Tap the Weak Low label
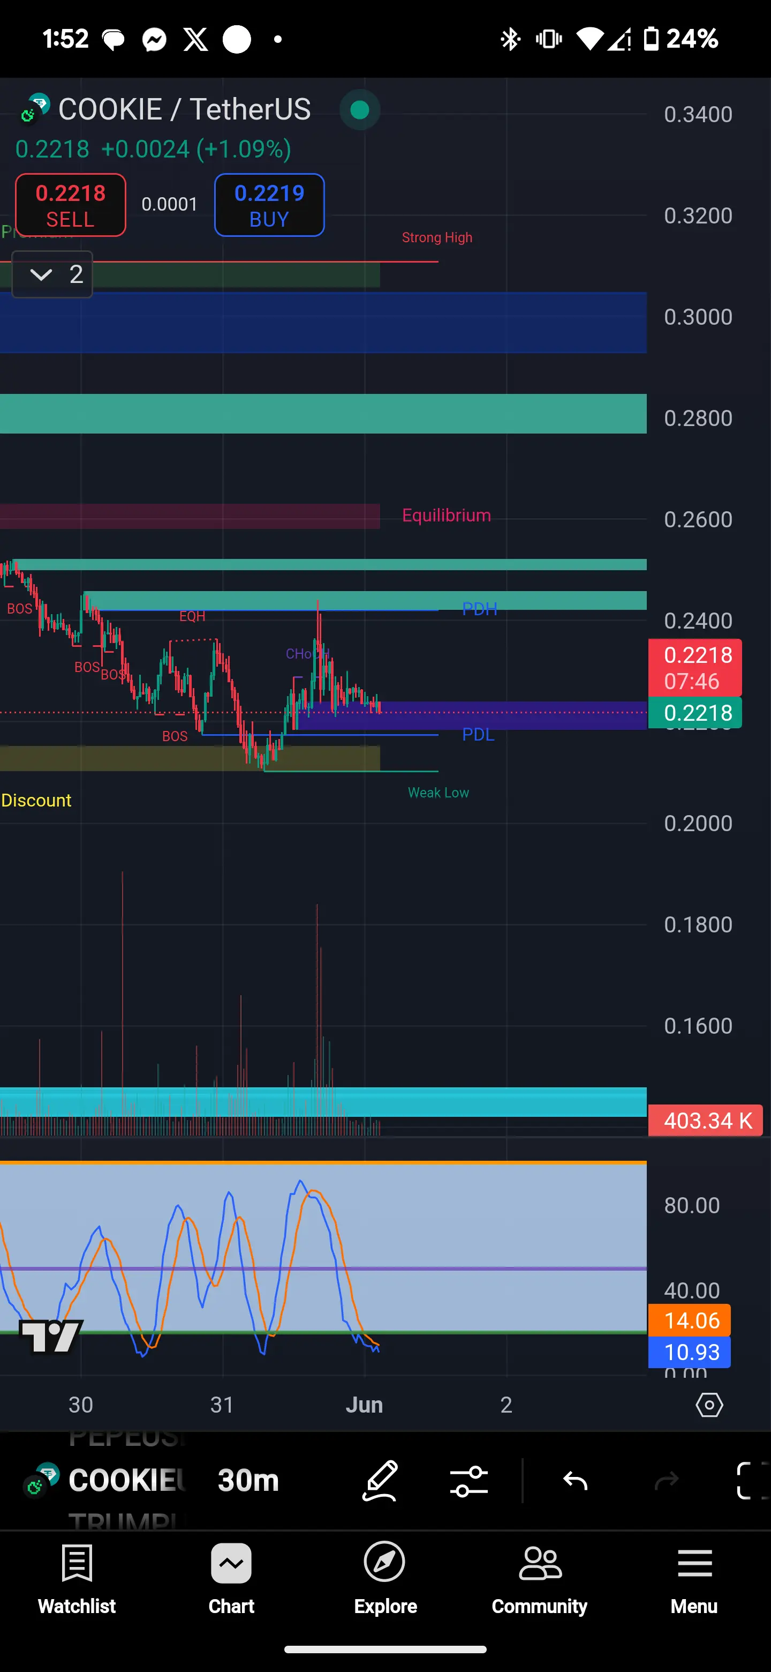Viewport: 771px width, 1672px height. (439, 793)
